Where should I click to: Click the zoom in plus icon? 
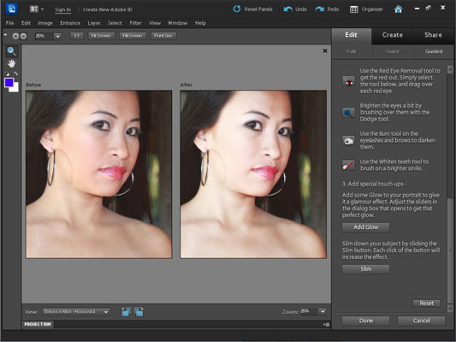pyautogui.click(x=15, y=36)
